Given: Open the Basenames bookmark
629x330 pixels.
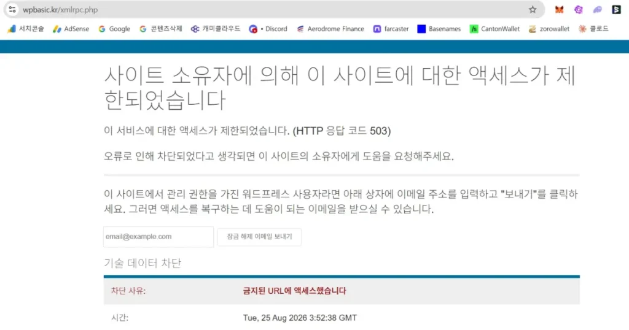Looking at the screenshot, I should tap(439, 29).
